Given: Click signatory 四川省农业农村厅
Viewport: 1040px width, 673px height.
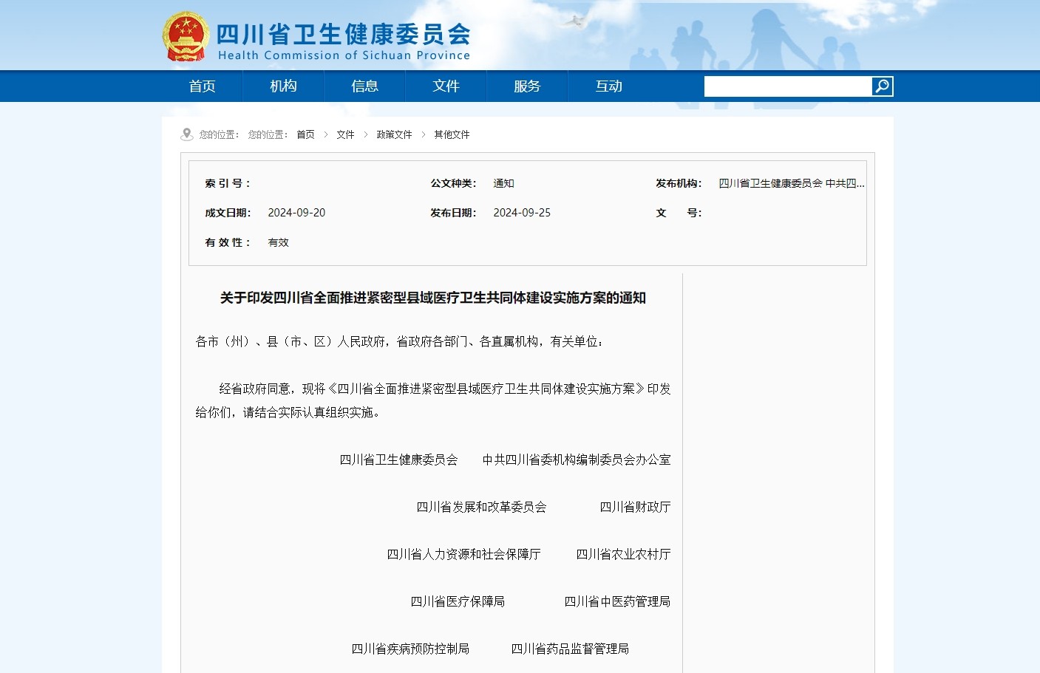Looking at the screenshot, I should pyautogui.click(x=623, y=554).
